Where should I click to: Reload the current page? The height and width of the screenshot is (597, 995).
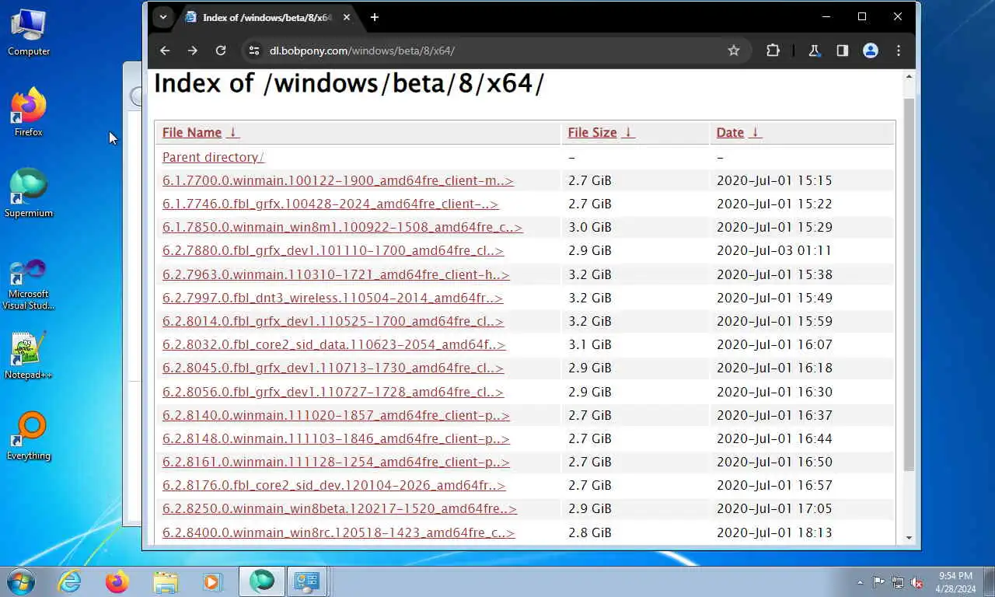(221, 51)
